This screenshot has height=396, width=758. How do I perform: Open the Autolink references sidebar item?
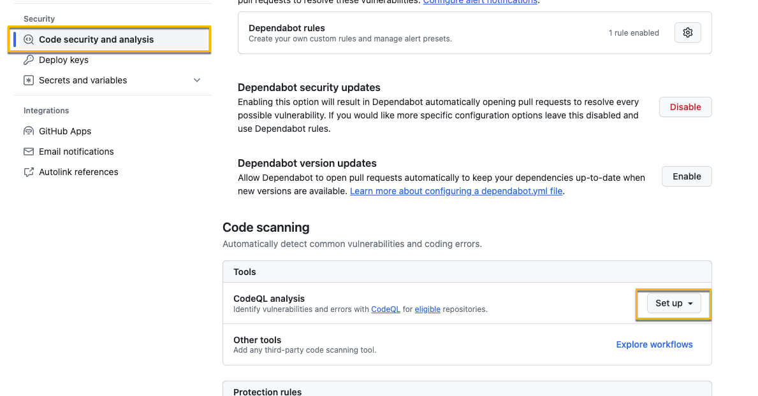tap(78, 172)
